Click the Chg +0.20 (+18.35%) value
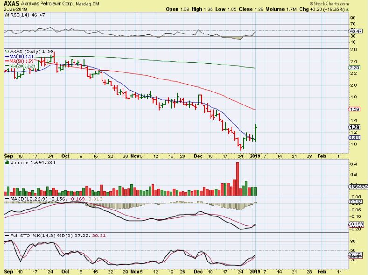Viewport: 368px width, 275px height. pyautogui.click(x=322, y=9)
